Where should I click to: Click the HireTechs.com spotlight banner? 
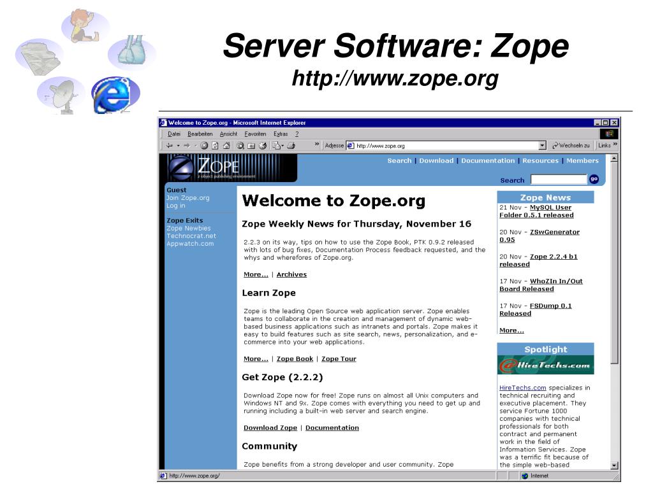coord(546,365)
